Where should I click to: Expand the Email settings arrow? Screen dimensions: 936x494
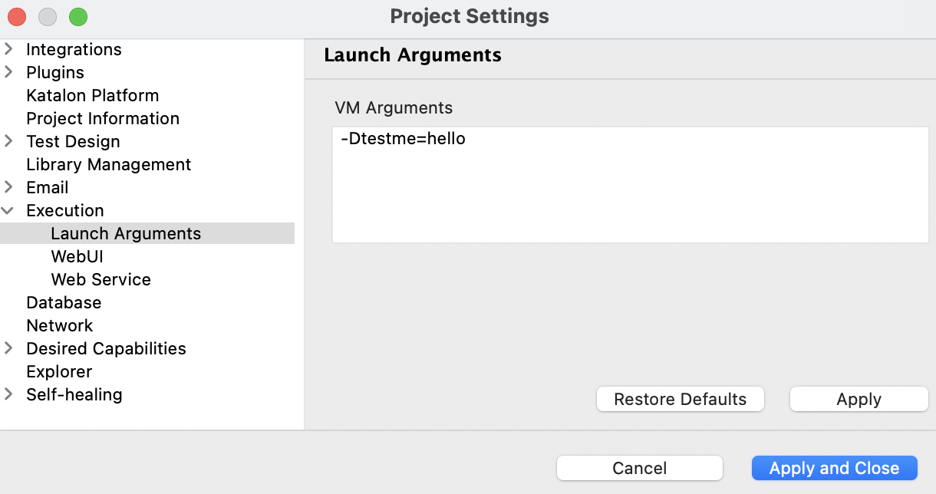click(x=8, y=188)
